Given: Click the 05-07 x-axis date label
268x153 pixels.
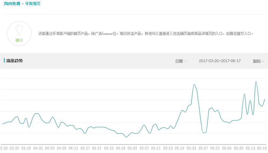Looking at the screenshot, I should (x=144, y=148).
